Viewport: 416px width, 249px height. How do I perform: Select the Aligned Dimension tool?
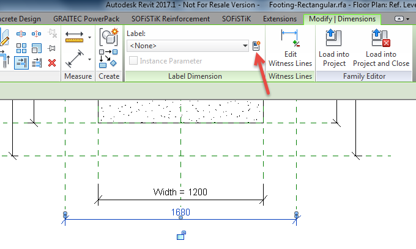pos(75,59)
